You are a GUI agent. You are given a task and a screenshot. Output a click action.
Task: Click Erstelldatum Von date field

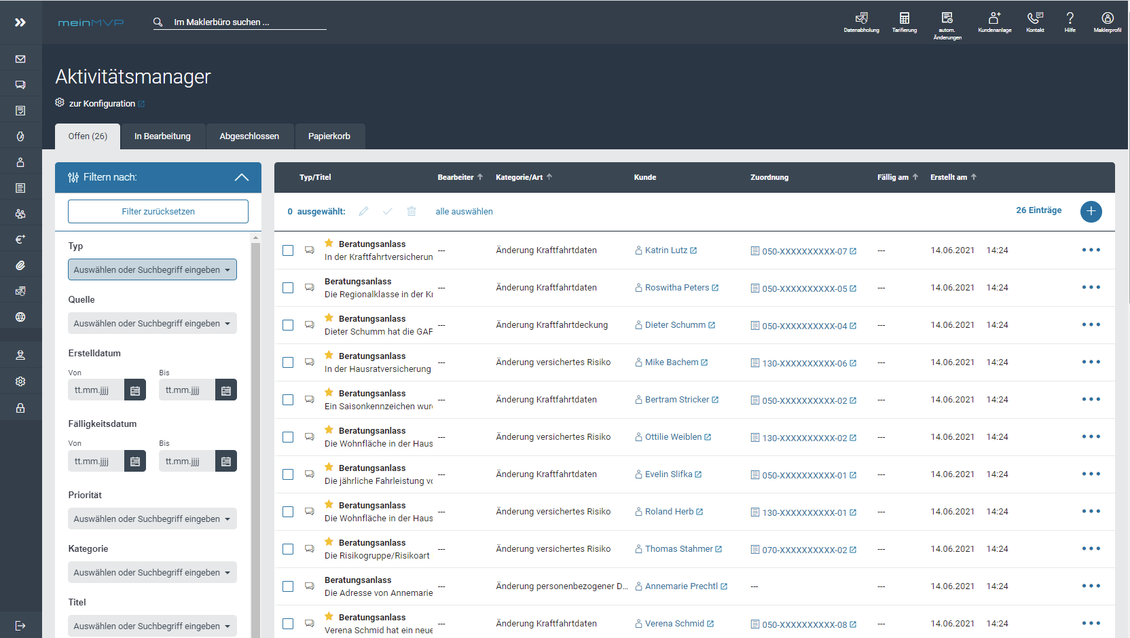click(x=96, y=390)
